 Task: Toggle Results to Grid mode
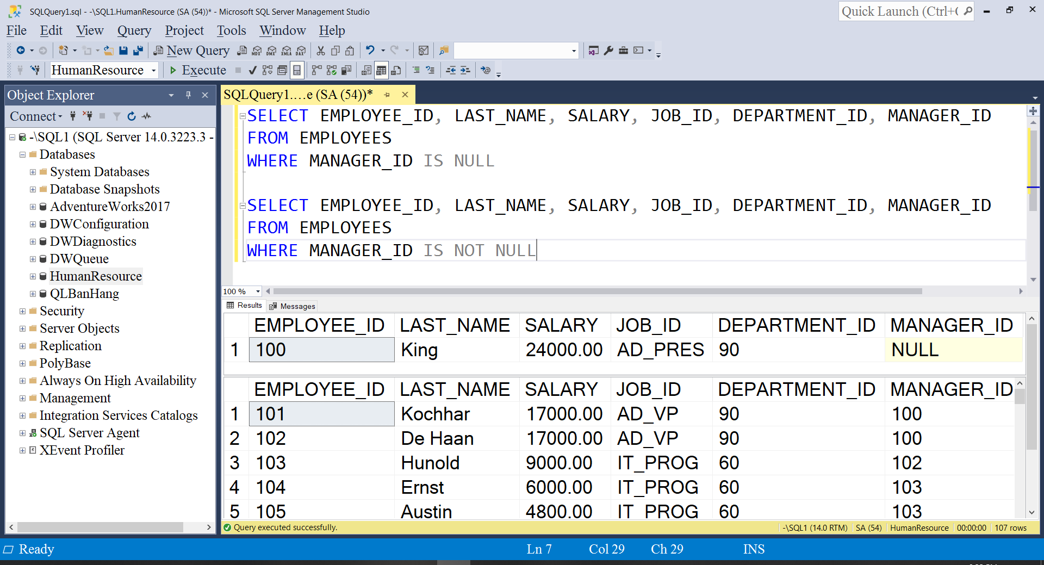pos(381,70)
